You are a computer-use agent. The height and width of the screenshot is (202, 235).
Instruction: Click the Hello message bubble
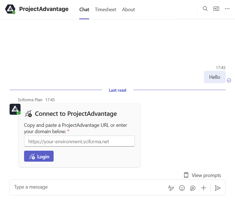click(x=214, y=77)
